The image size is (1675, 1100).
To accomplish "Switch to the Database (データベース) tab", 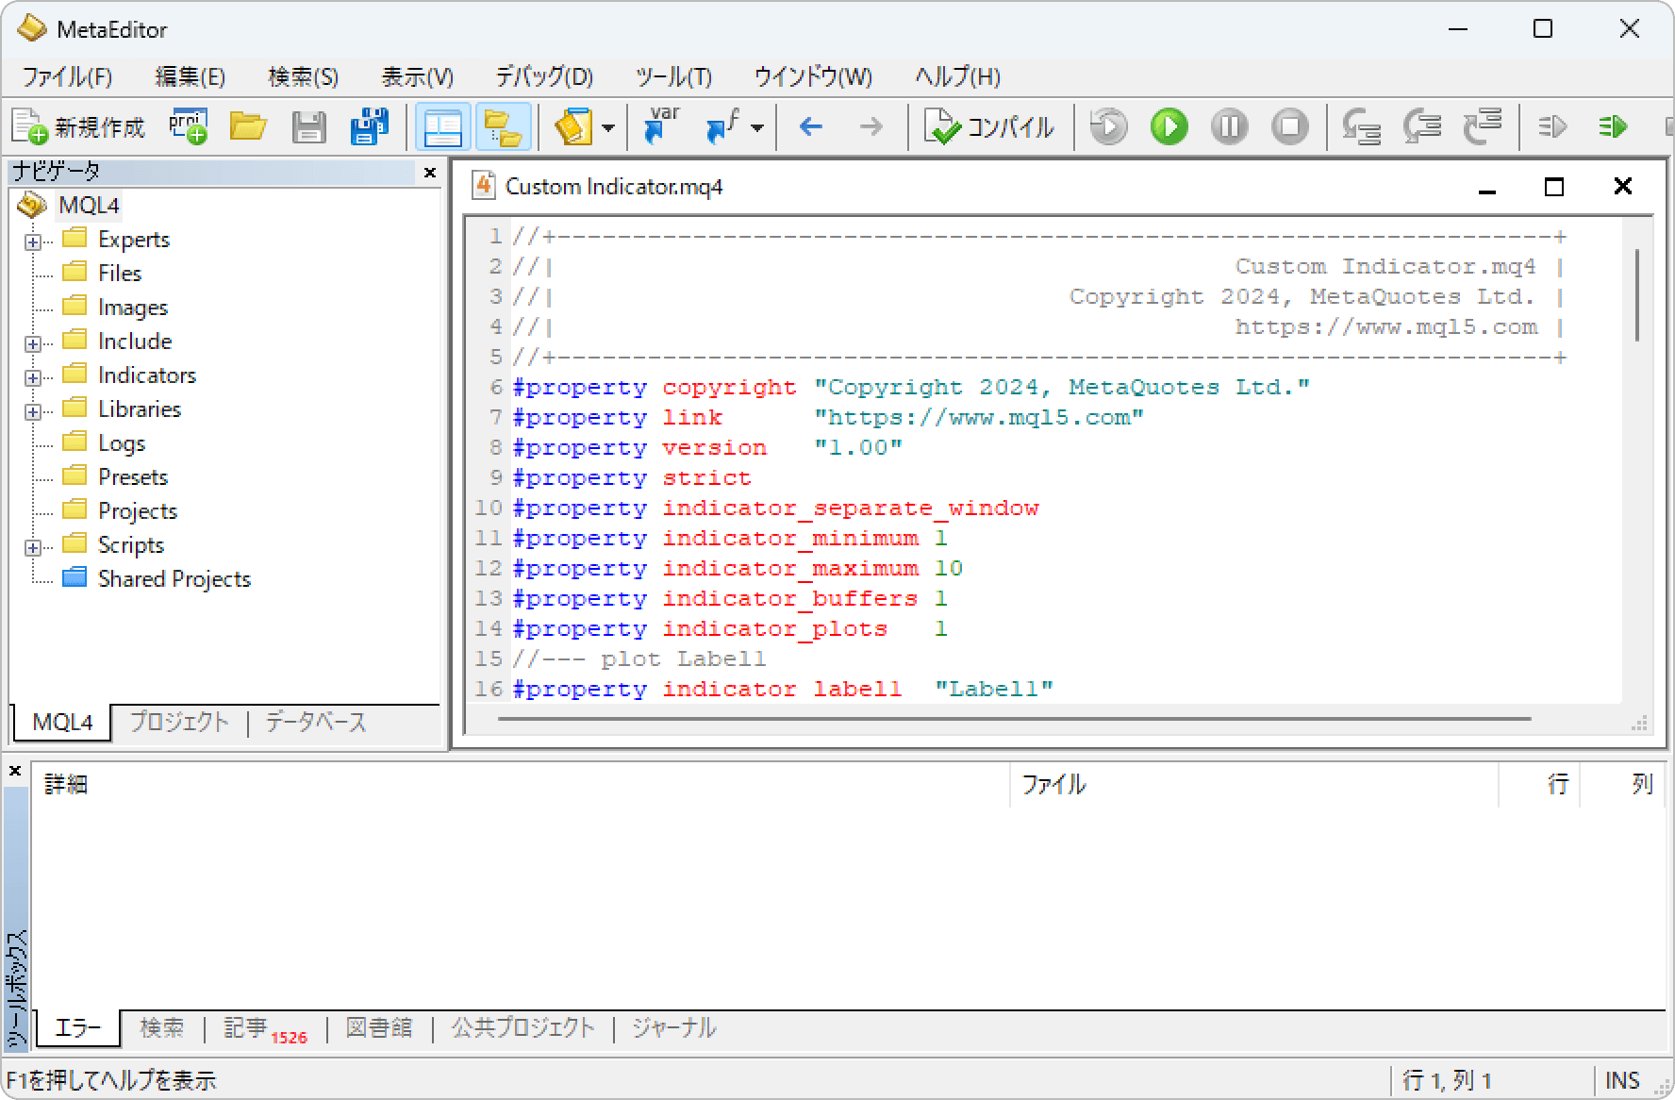I will (x=315, y=722).
